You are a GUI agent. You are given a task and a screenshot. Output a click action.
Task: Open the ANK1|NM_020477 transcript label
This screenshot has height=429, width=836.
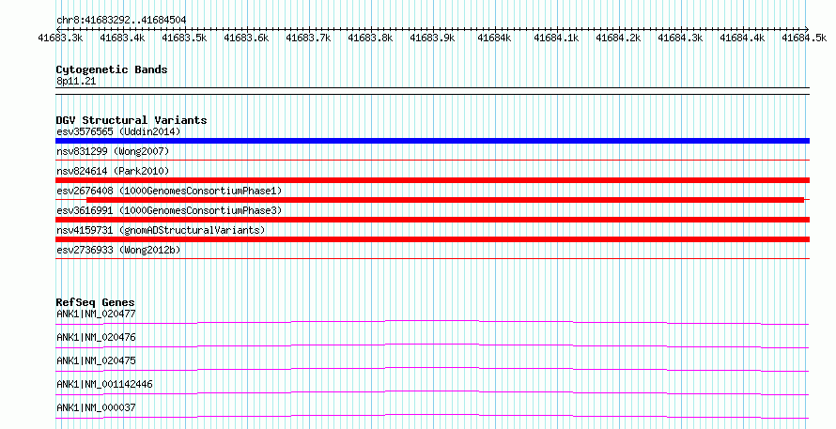tap(96, 314)
